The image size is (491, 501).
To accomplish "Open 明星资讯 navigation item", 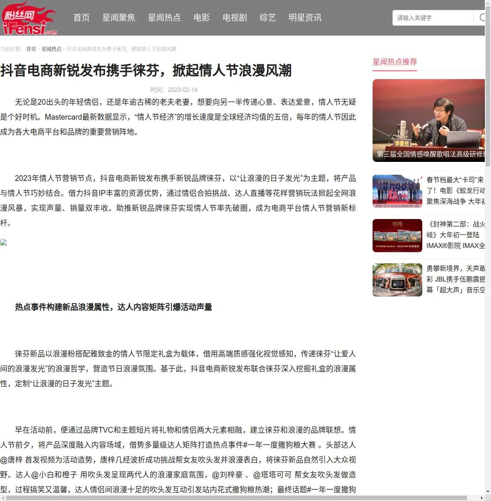I will click(x=305, y=17).
